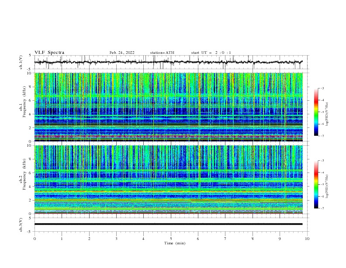Click the ch.1 waveform trace

(x=168, y=62)
